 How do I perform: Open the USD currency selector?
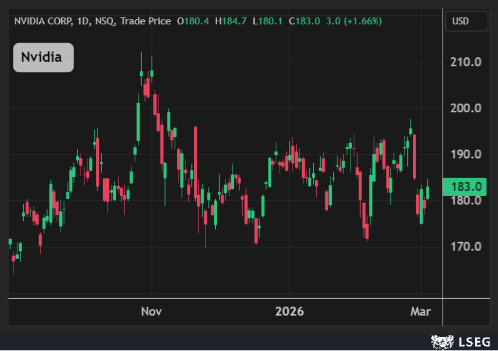point(461,21)
